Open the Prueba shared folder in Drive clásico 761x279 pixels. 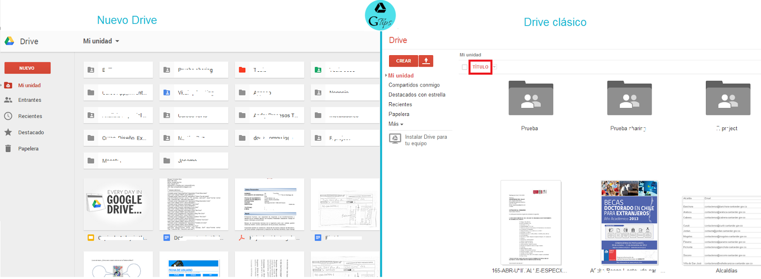530,98
